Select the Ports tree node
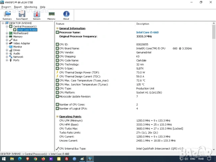Viewport: 216px width, 162px height. [x=16, y=60]
